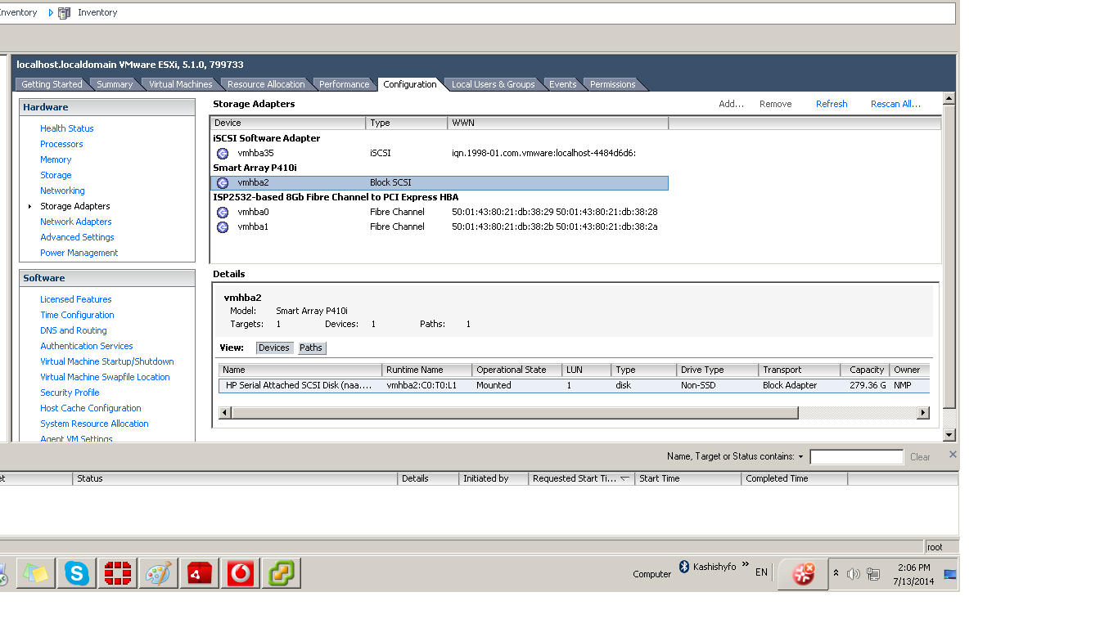
Task: Open the Name, Target or Status filter dropdown
Action: 800,457
